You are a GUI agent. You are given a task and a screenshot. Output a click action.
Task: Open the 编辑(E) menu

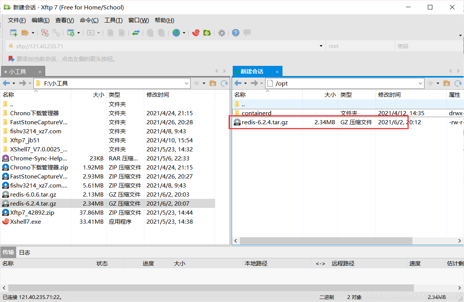[x=41, y=20]
